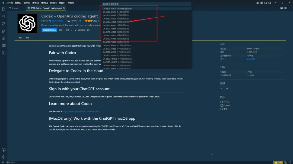Select version 26.5803.61601 from the list
This screenshot has width=293, height=164.
tap(146, 9)
